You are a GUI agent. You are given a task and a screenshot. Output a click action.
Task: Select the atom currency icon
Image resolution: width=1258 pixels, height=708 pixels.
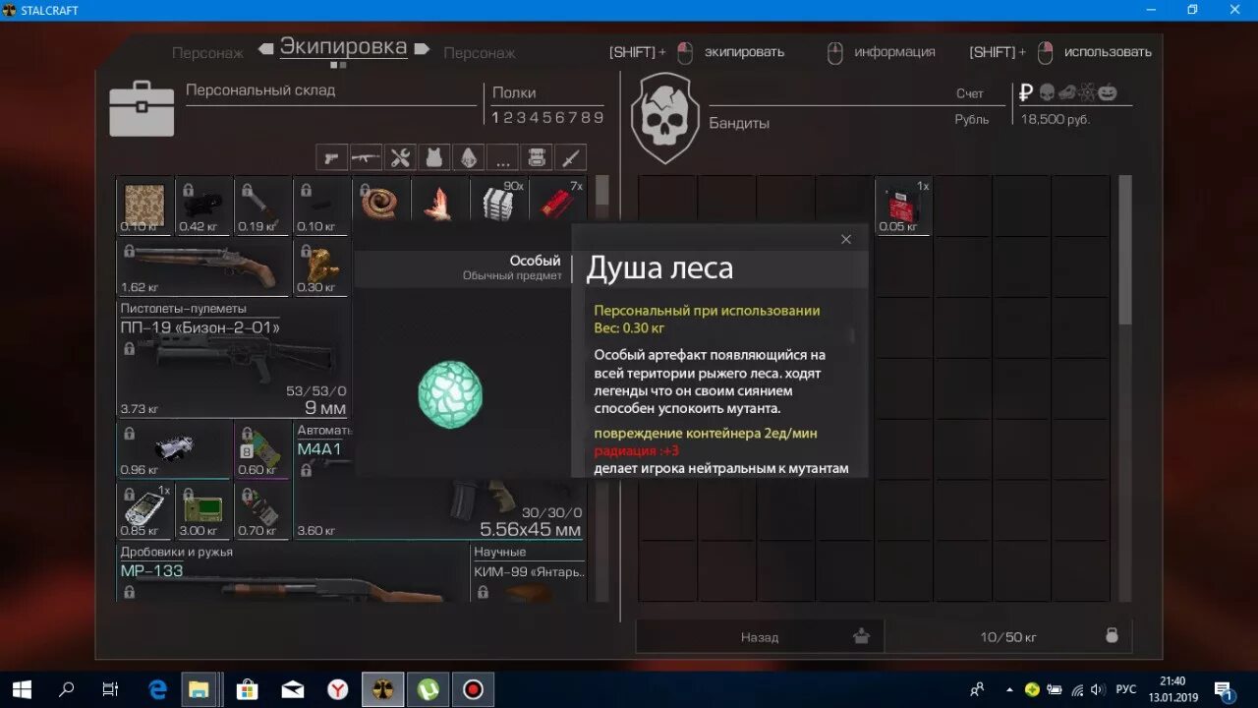[1087, 92]
